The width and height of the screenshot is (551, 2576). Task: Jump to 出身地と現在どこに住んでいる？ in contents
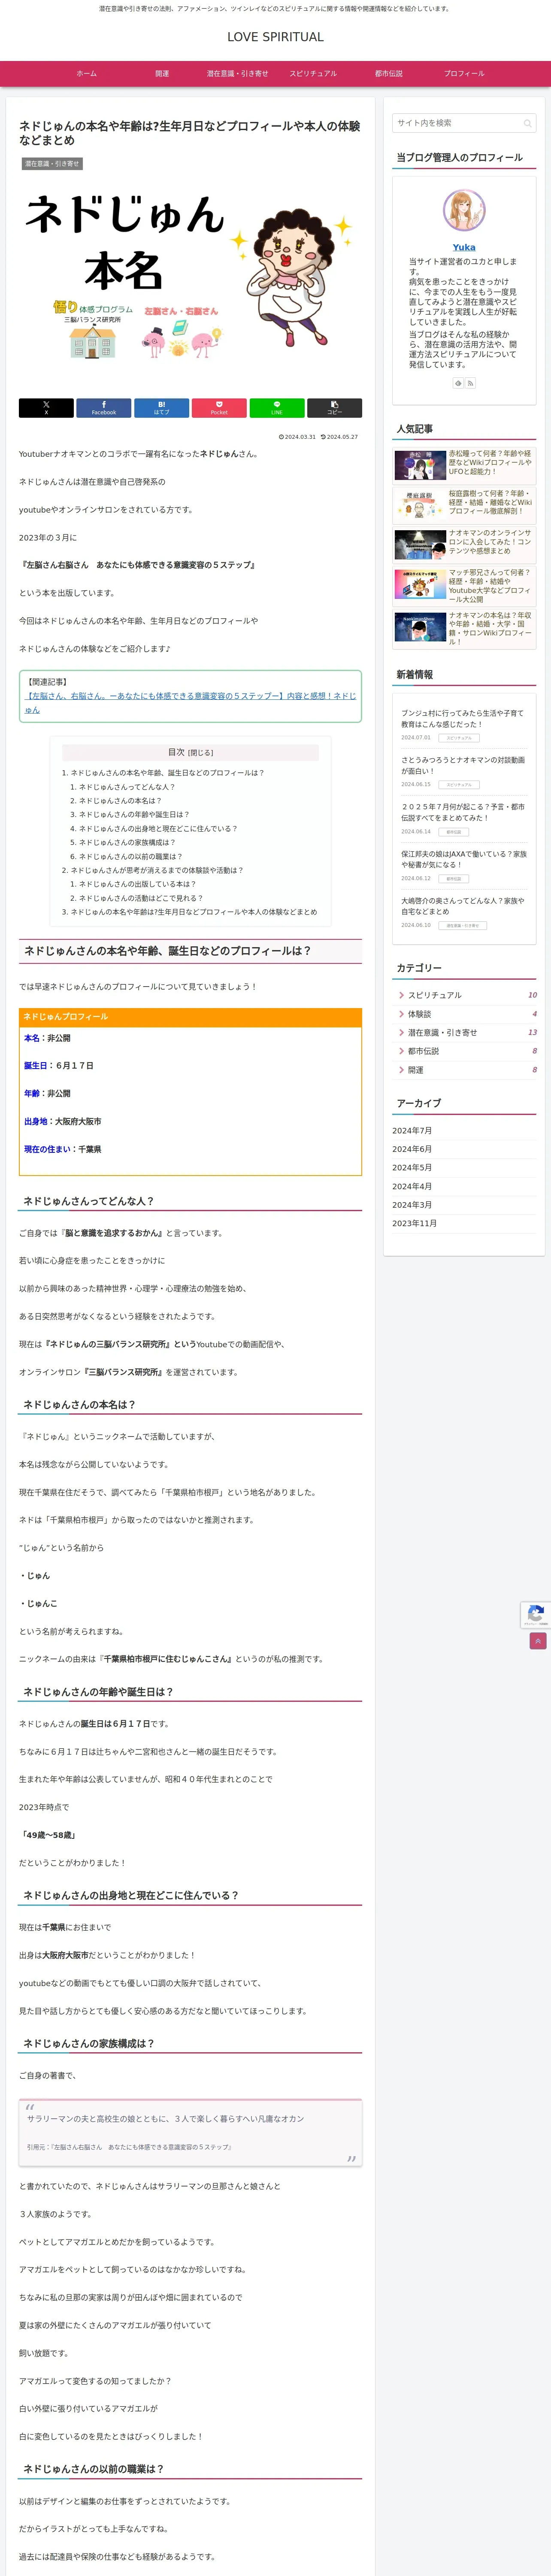158,829
